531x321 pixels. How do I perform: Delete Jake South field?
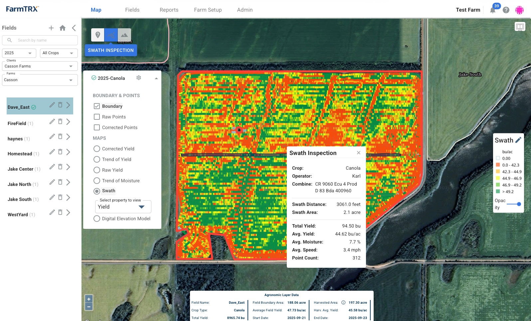(x=60, y=197)
